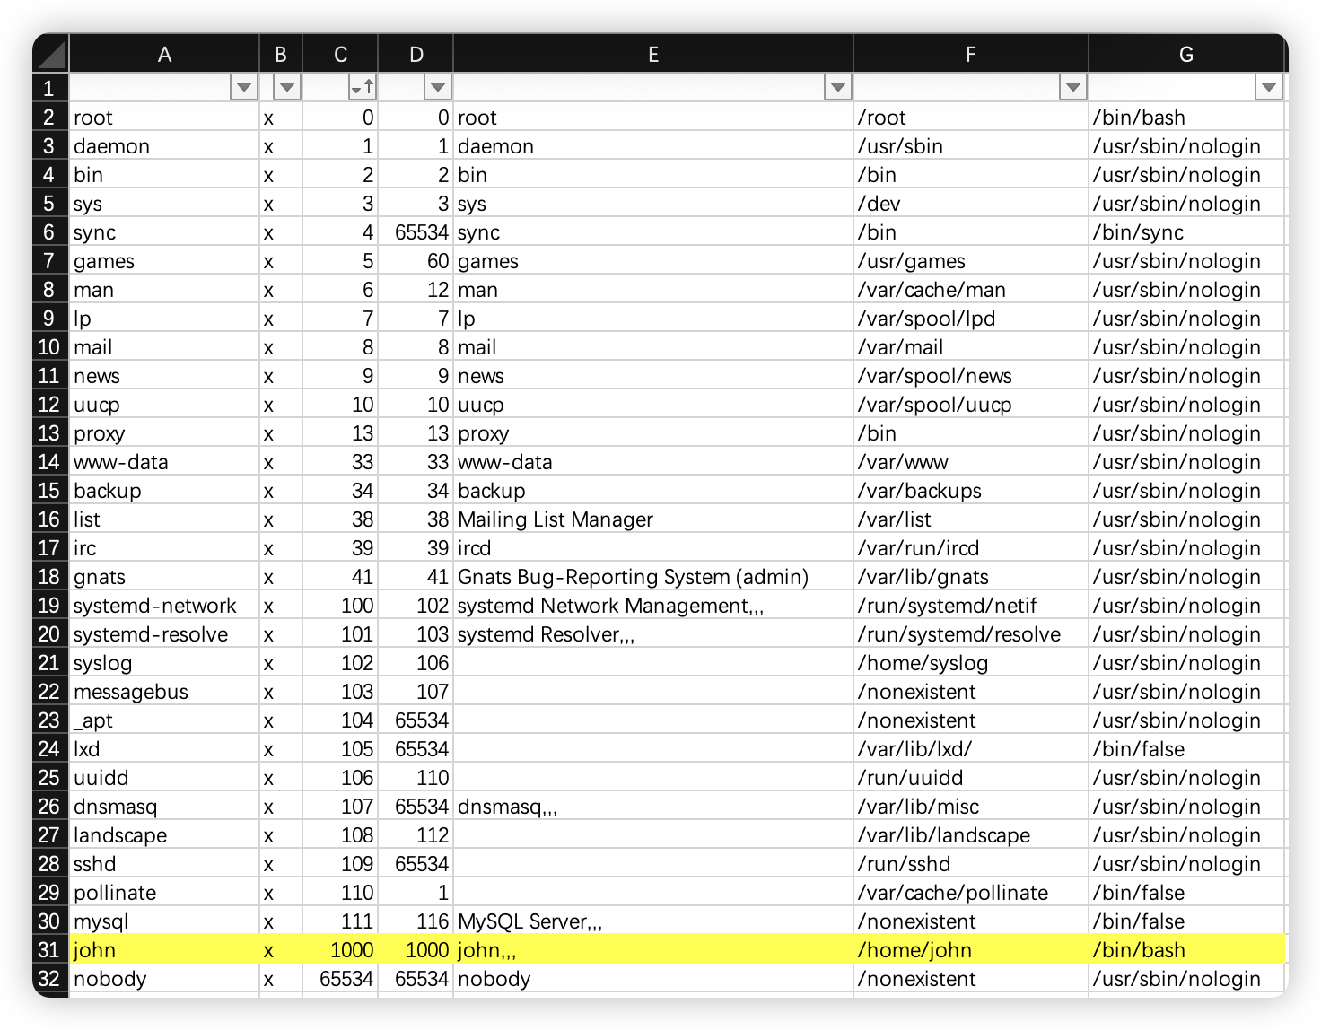Click "/bin/false" in the lxd row
The image size is (1321, 1030).
(1186, 749)
